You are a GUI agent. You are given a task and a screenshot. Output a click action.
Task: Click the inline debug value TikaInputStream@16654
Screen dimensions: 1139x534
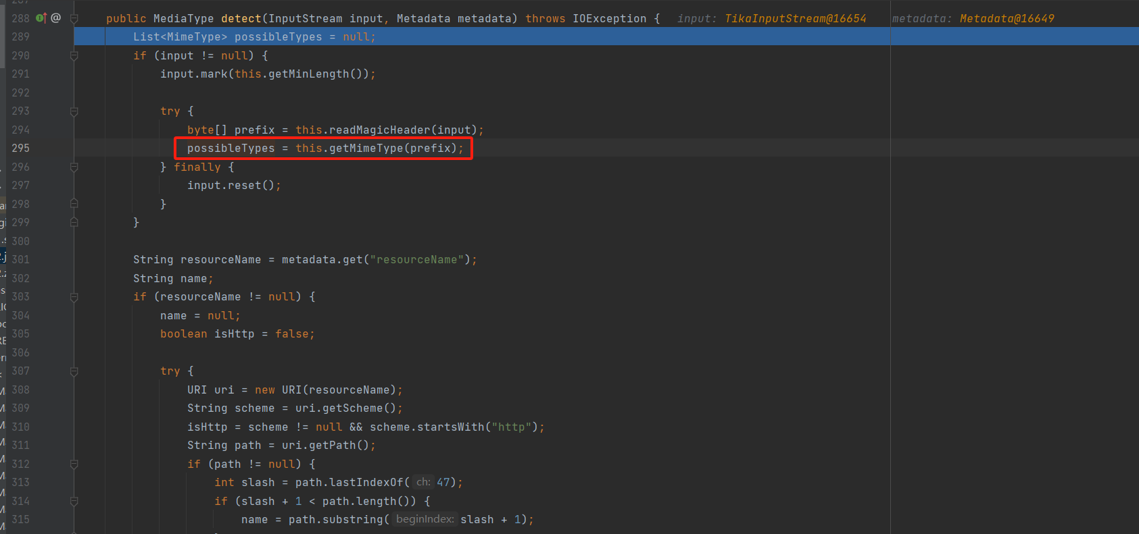tap(796, 18)
